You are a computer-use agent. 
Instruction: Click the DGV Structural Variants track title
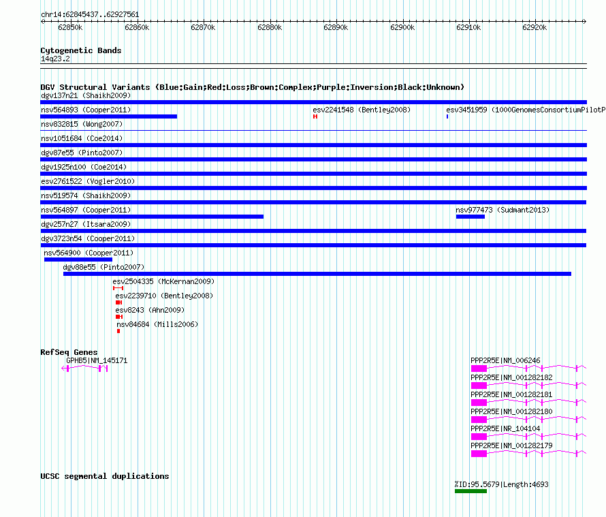click(x=253, y=87)
